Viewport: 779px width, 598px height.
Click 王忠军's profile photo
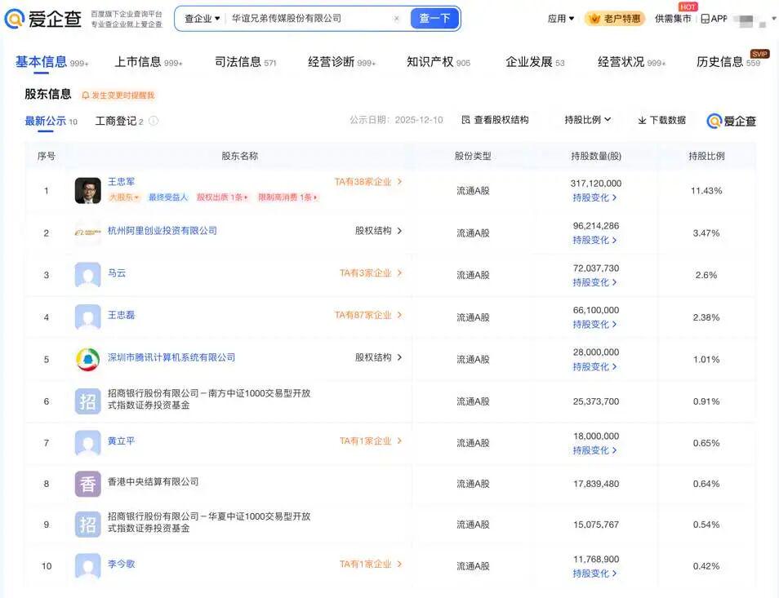click(x=87, y=191)
